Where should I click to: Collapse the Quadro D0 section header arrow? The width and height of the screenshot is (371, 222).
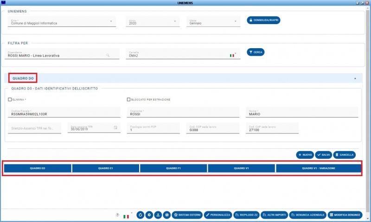[355, 78]
